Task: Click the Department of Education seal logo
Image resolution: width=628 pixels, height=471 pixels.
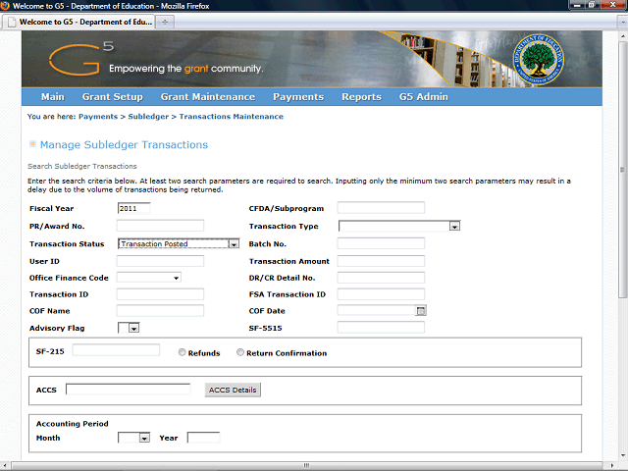Action: 539,59
